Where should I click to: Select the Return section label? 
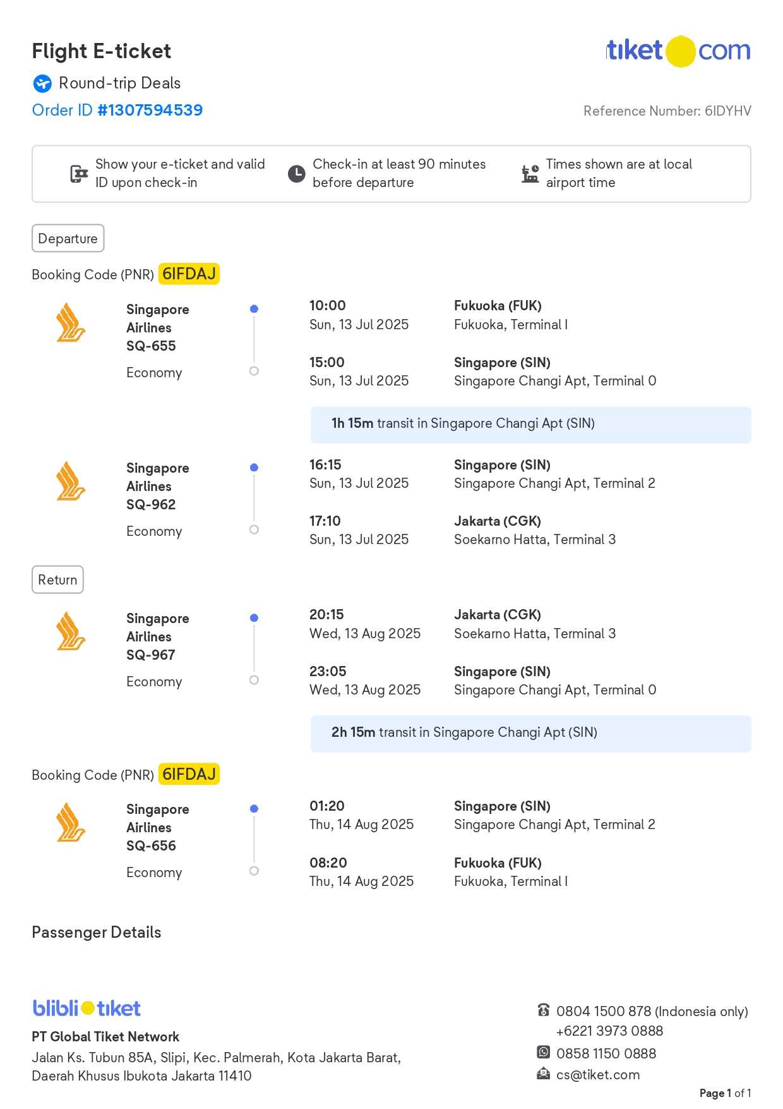[x=57, y=579]
